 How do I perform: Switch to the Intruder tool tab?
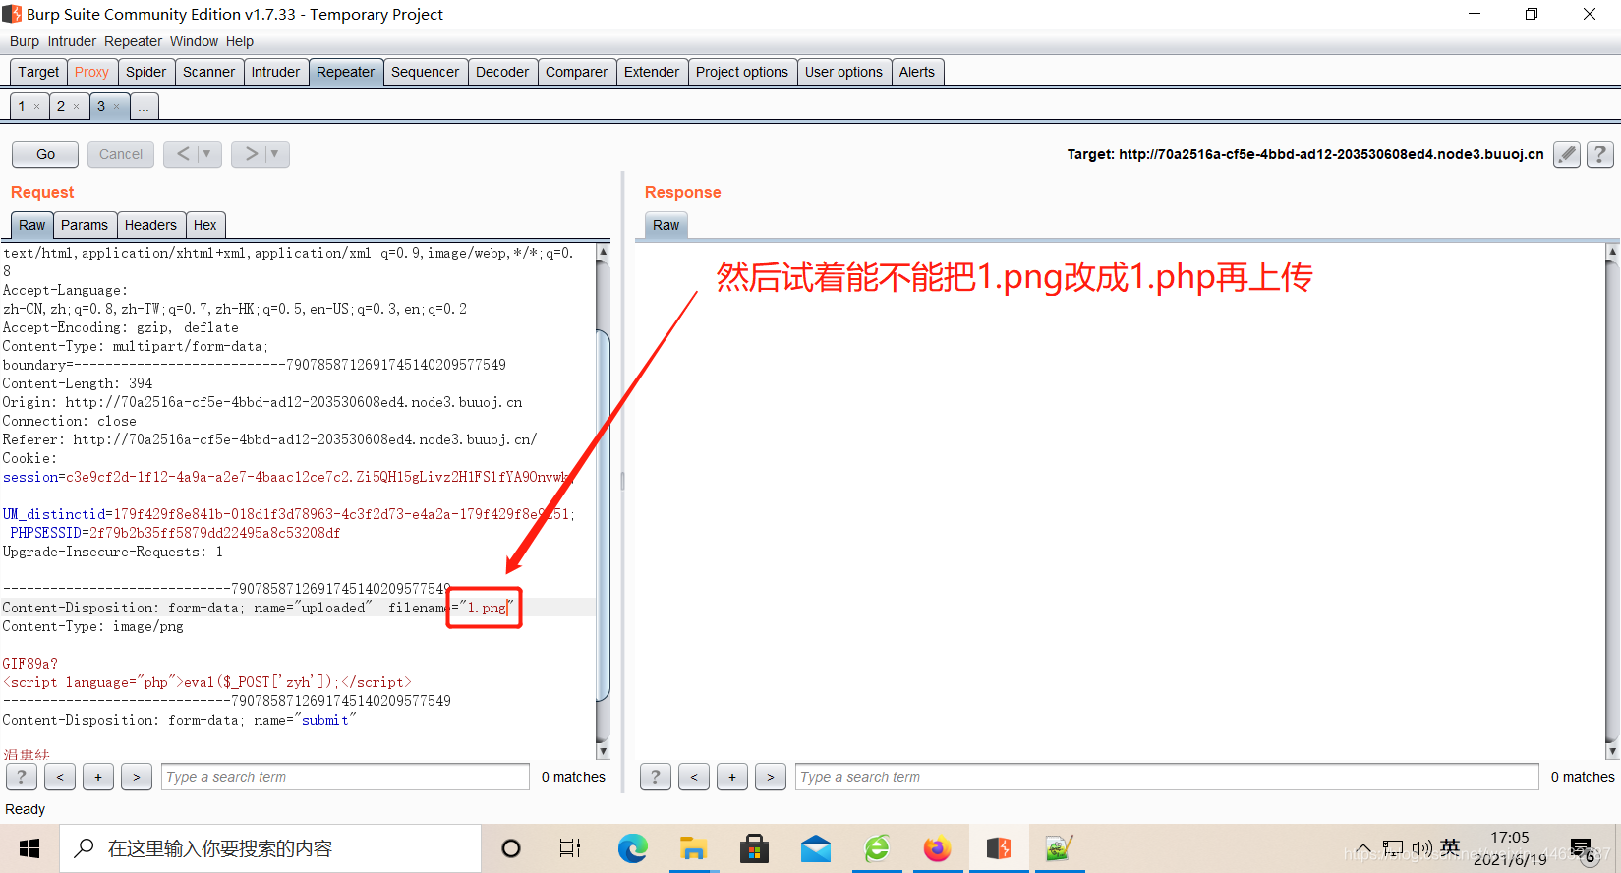click(x=275, y=72)
